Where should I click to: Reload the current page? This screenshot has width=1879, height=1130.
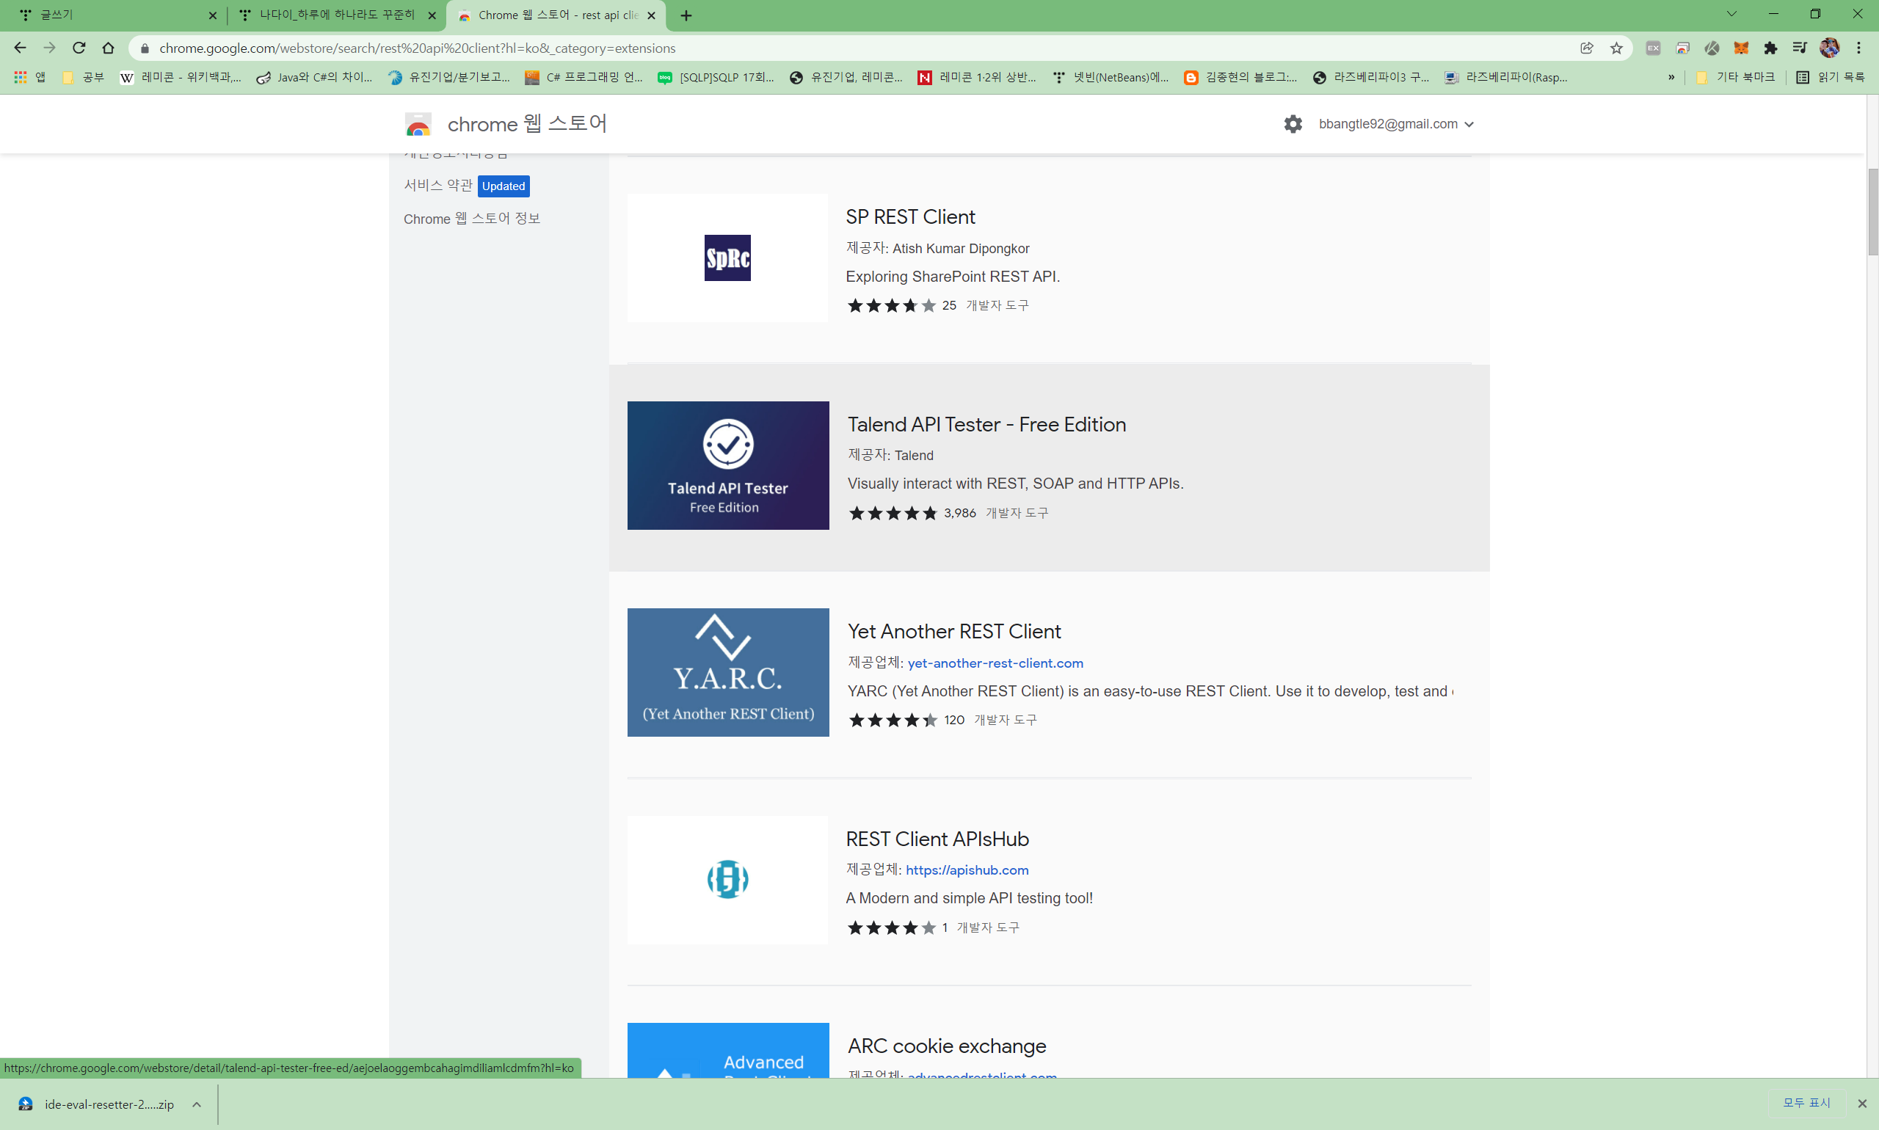tap(79, 48)
